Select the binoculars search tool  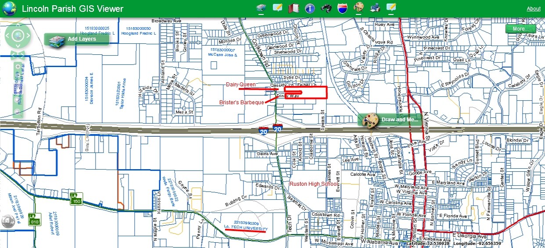[326, 8]
